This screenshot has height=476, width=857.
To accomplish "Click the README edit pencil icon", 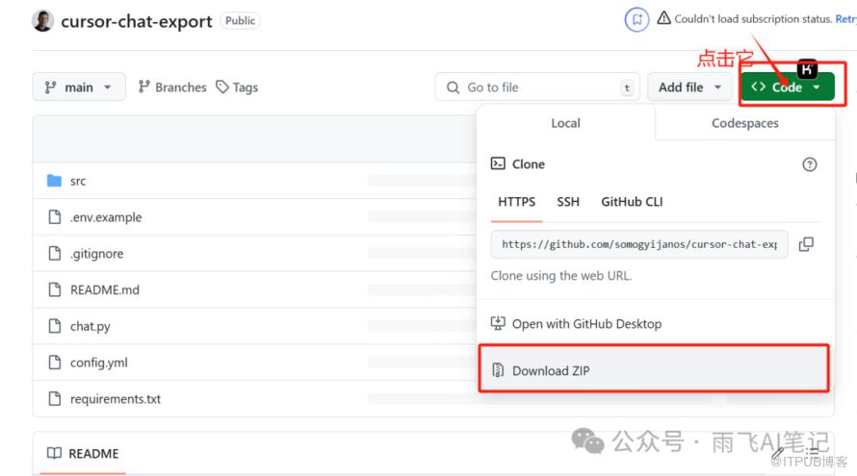I will click(778, 452).
